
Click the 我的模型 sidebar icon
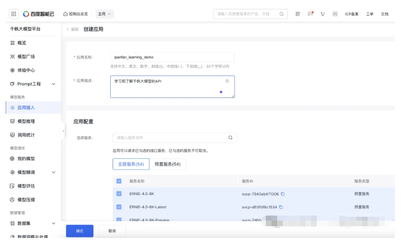(x=12, y=159)
